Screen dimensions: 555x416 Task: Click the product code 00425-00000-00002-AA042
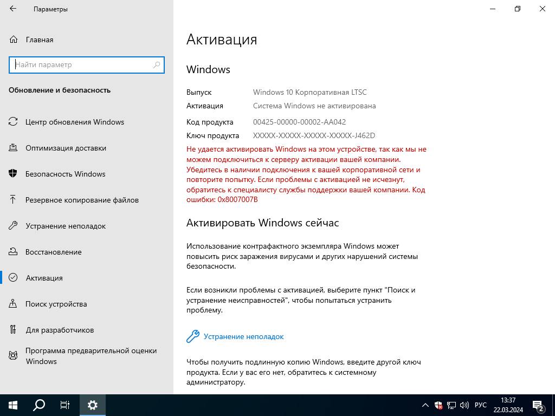click(x=299, y=122)
